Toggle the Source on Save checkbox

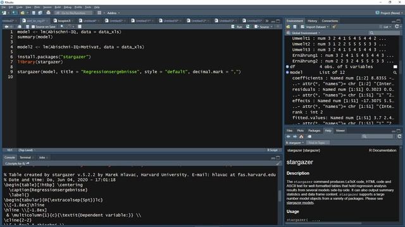[x=33, y=26]
